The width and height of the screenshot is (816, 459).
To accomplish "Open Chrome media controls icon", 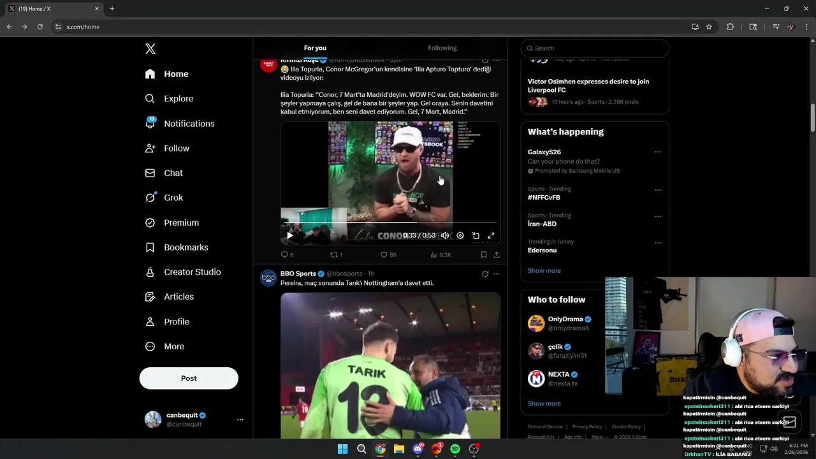I will click(776, 27).
